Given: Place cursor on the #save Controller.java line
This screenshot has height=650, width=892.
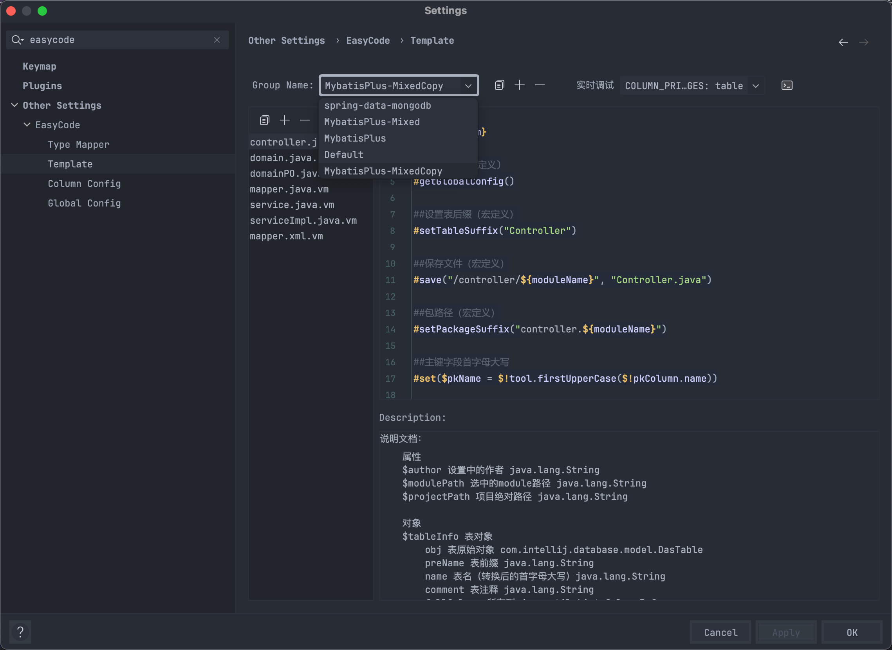Looking at the screenshot, I should point(563,280).
